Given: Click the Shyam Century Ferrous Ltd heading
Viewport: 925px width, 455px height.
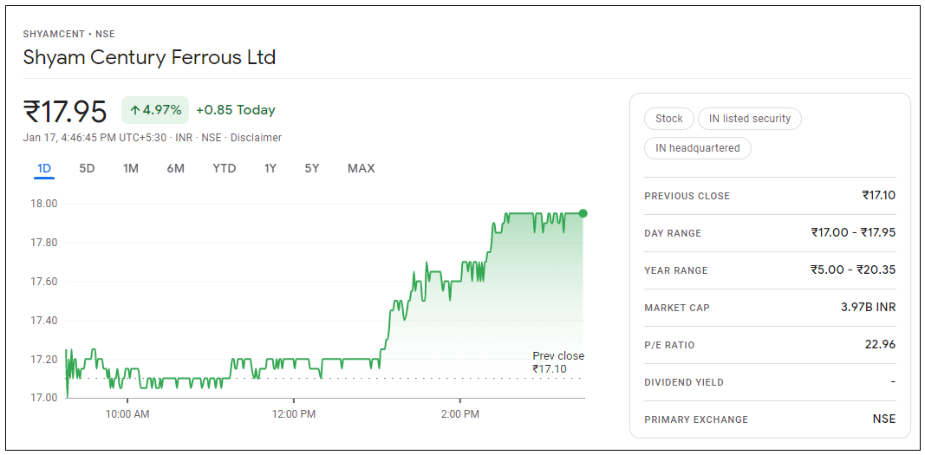Looking at the screenshot, I should pyautogui.click(x=149, y=58).
